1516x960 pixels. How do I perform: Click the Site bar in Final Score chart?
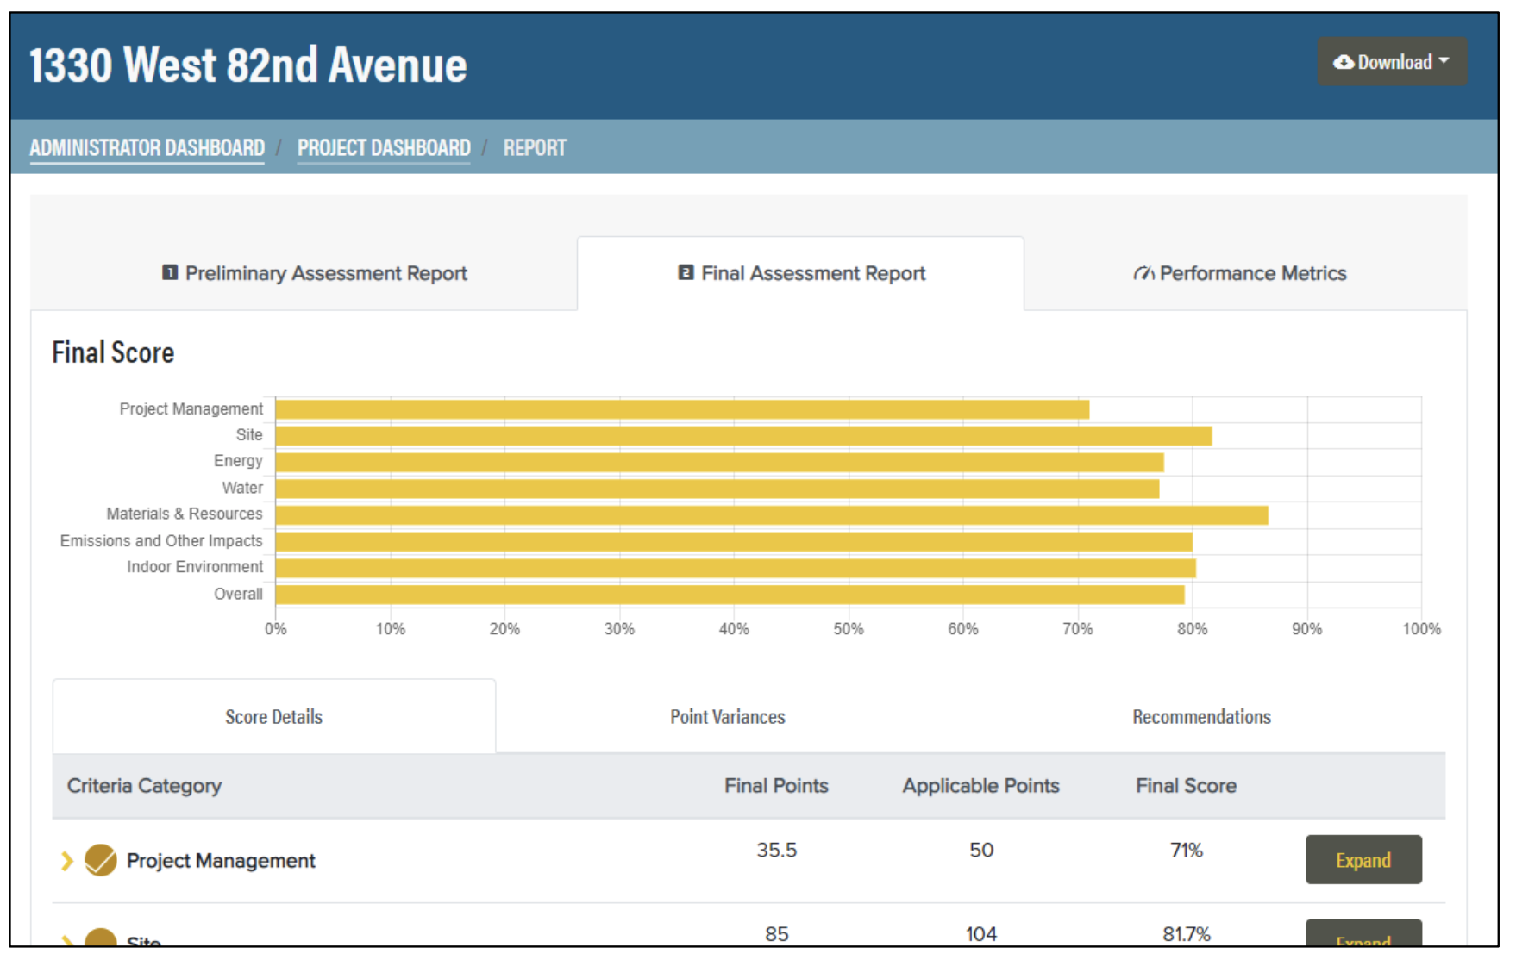[x=742, y=436]
